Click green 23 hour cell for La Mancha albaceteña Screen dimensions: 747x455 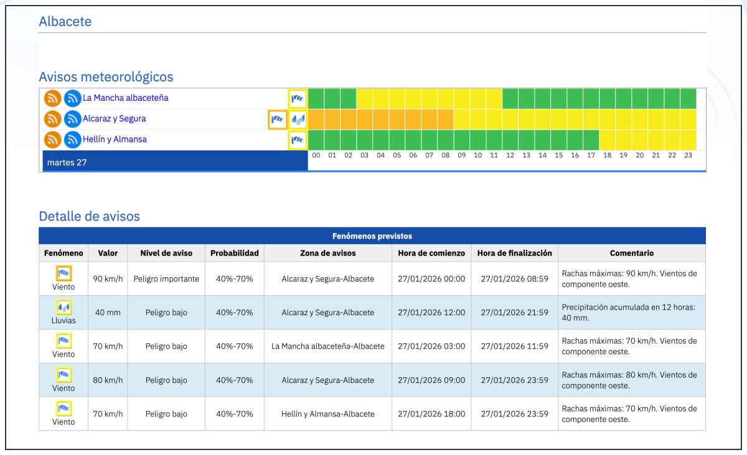(x=688, y=98)
